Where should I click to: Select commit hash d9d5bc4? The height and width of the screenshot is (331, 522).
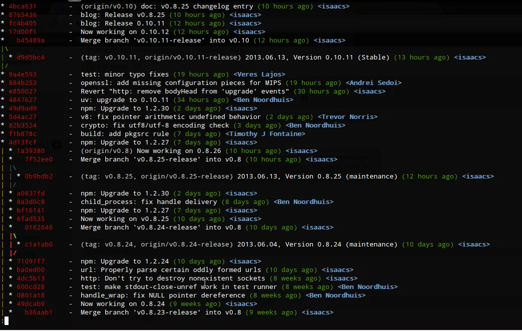(x=31, y=57)
